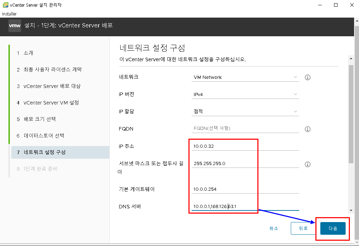Viewport: 359px width, 246px height.
Task: Click the vCenter Server installer title bar icon
Action: click(6, 5)
